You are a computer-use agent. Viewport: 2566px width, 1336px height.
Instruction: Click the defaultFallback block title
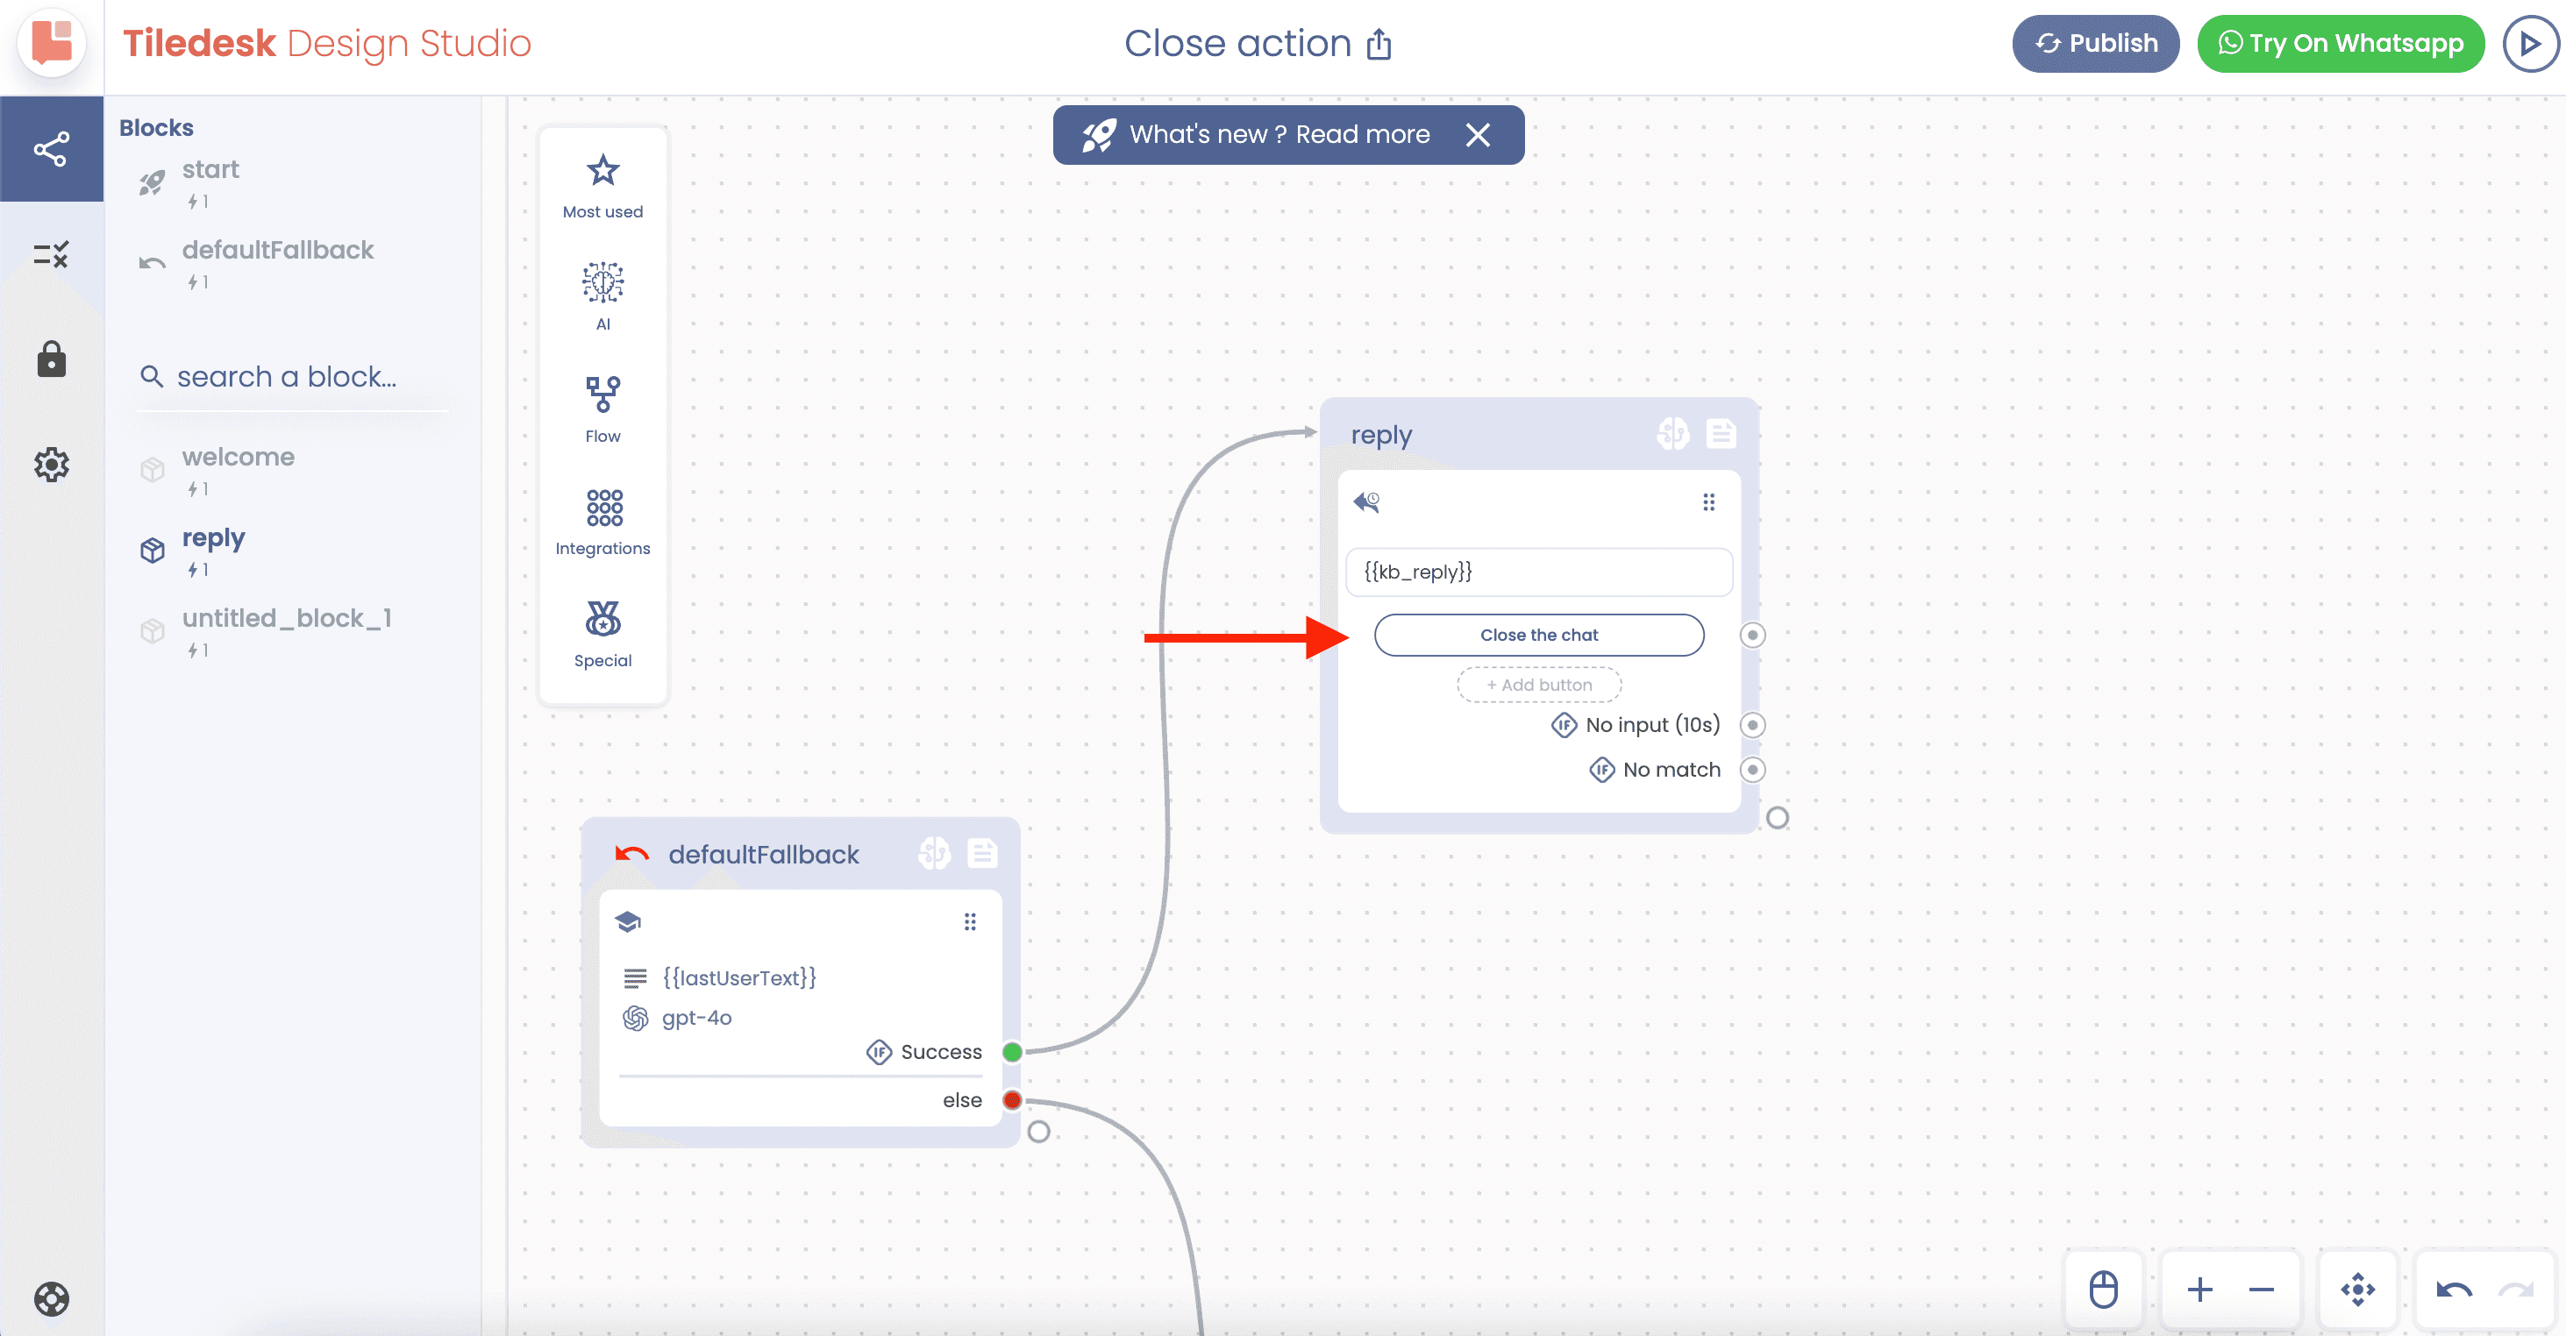click(x=763, y=854)
